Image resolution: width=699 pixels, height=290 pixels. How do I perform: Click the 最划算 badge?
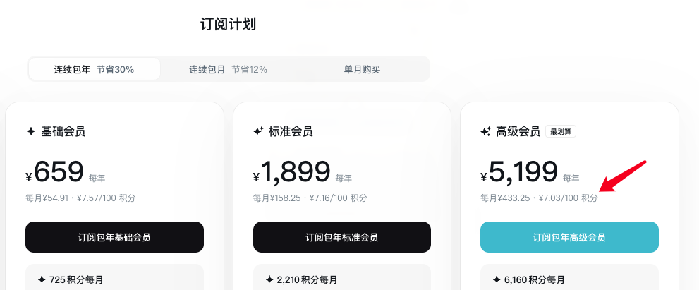pos(561,132)
